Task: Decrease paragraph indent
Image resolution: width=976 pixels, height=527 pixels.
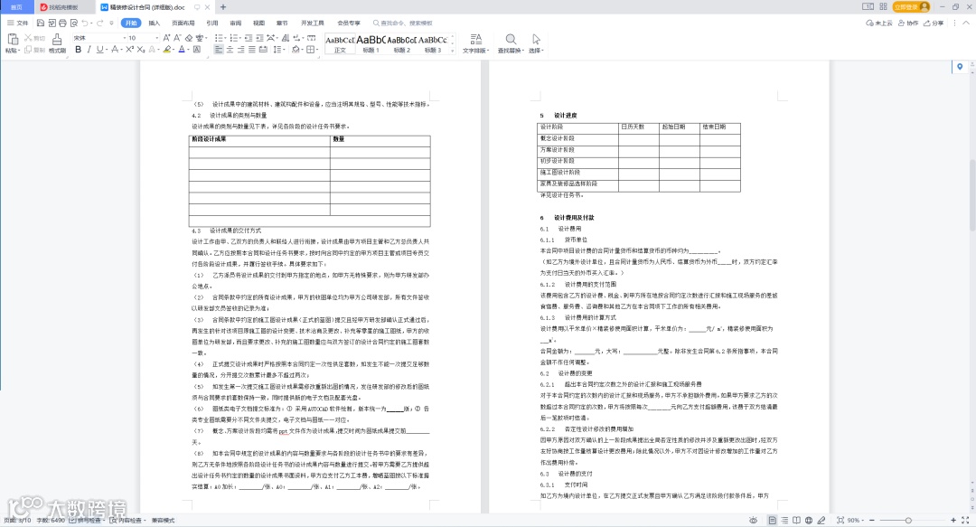Action: [x=249, y=38]
